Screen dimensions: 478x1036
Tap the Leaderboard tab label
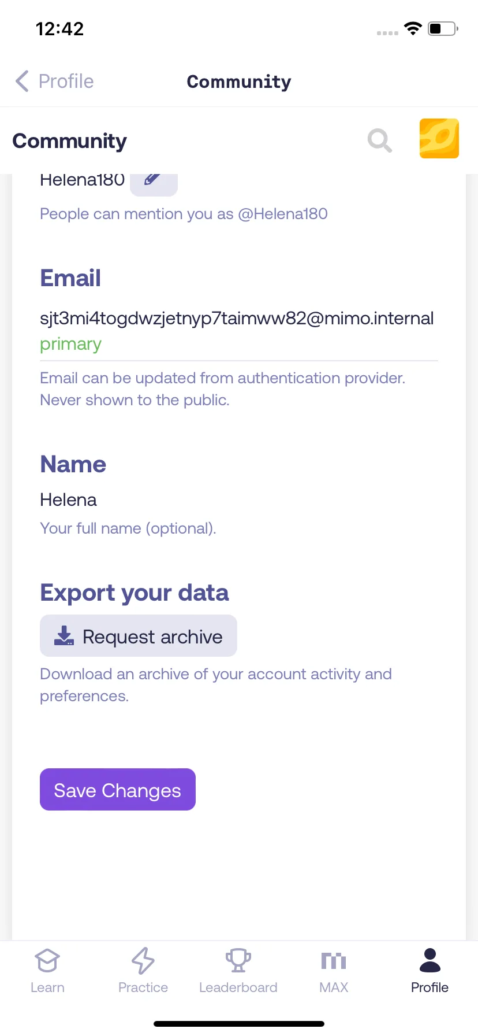[x=238, y=987]
